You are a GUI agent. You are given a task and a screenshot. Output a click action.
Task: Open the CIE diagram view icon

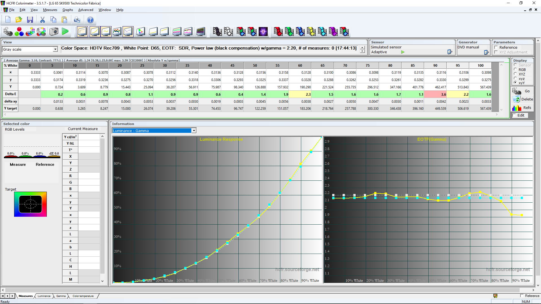coord(140,32)
